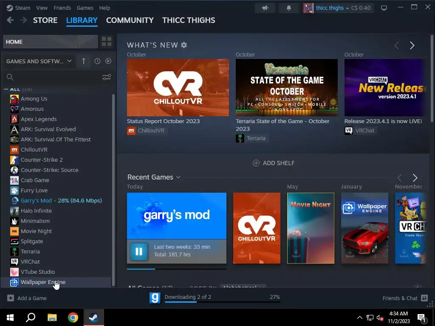Click Add a Game plus icon
The height and width of the screenshot is (326, 435).
[11, 298]
